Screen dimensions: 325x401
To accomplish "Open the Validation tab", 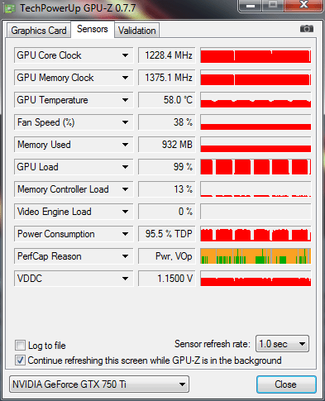I will (x=137, y=31).
